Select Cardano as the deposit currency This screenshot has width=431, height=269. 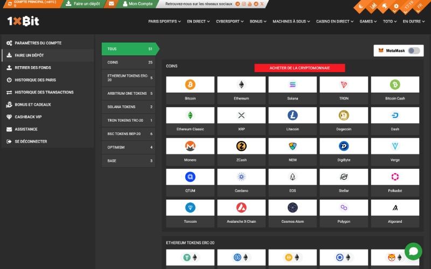click(x=241, y=182)
